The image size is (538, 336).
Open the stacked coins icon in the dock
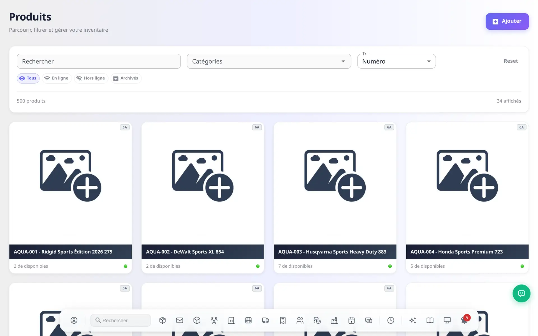click(317, 320)
